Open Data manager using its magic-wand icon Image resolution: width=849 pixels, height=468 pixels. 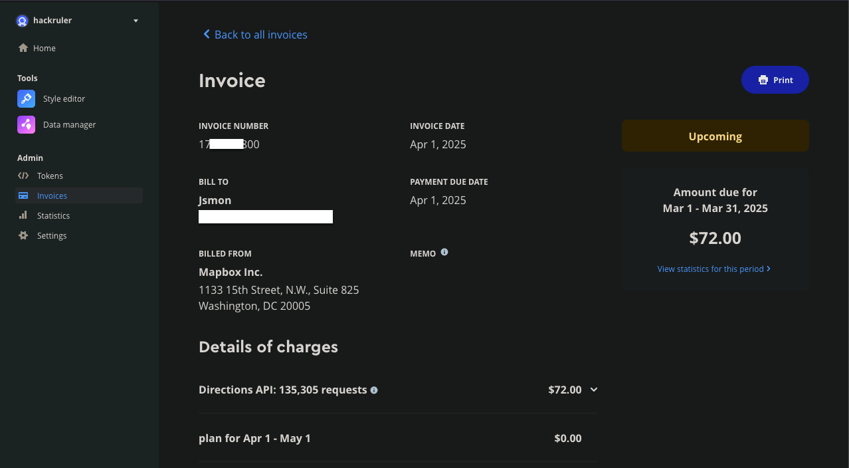pyautogui.click(x=26, y=124)
